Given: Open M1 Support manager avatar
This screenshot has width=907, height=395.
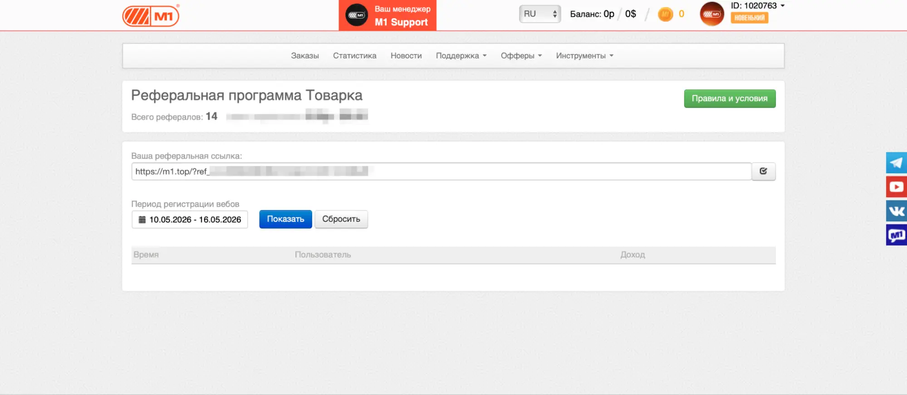Looking at the screenshot, I should click(x=357, y=15).
